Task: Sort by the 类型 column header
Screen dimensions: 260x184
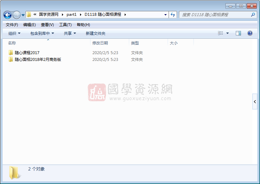Action: tap(149, 43)
